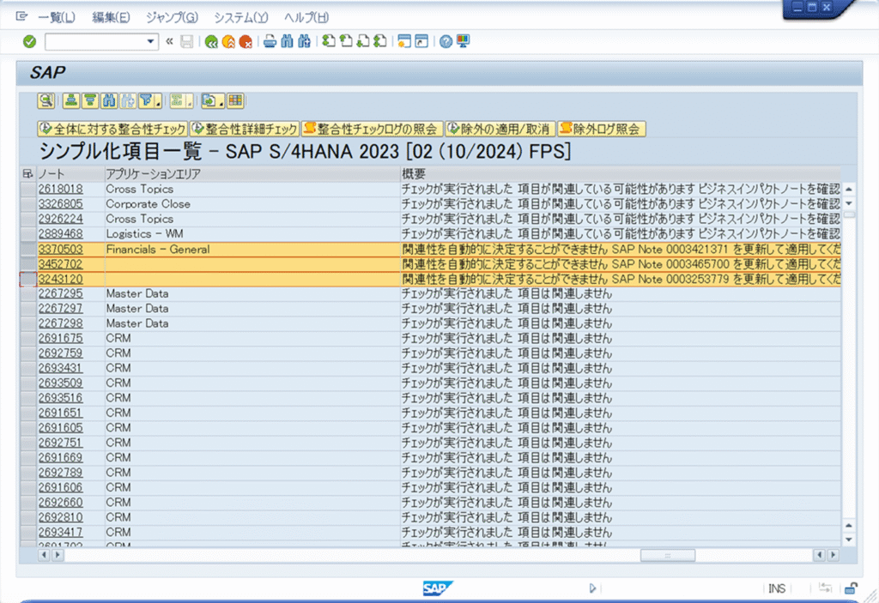Click the right arrow at horizontal scrollbar's right end
The image size is (879, 603).
[x=833, y=555]
